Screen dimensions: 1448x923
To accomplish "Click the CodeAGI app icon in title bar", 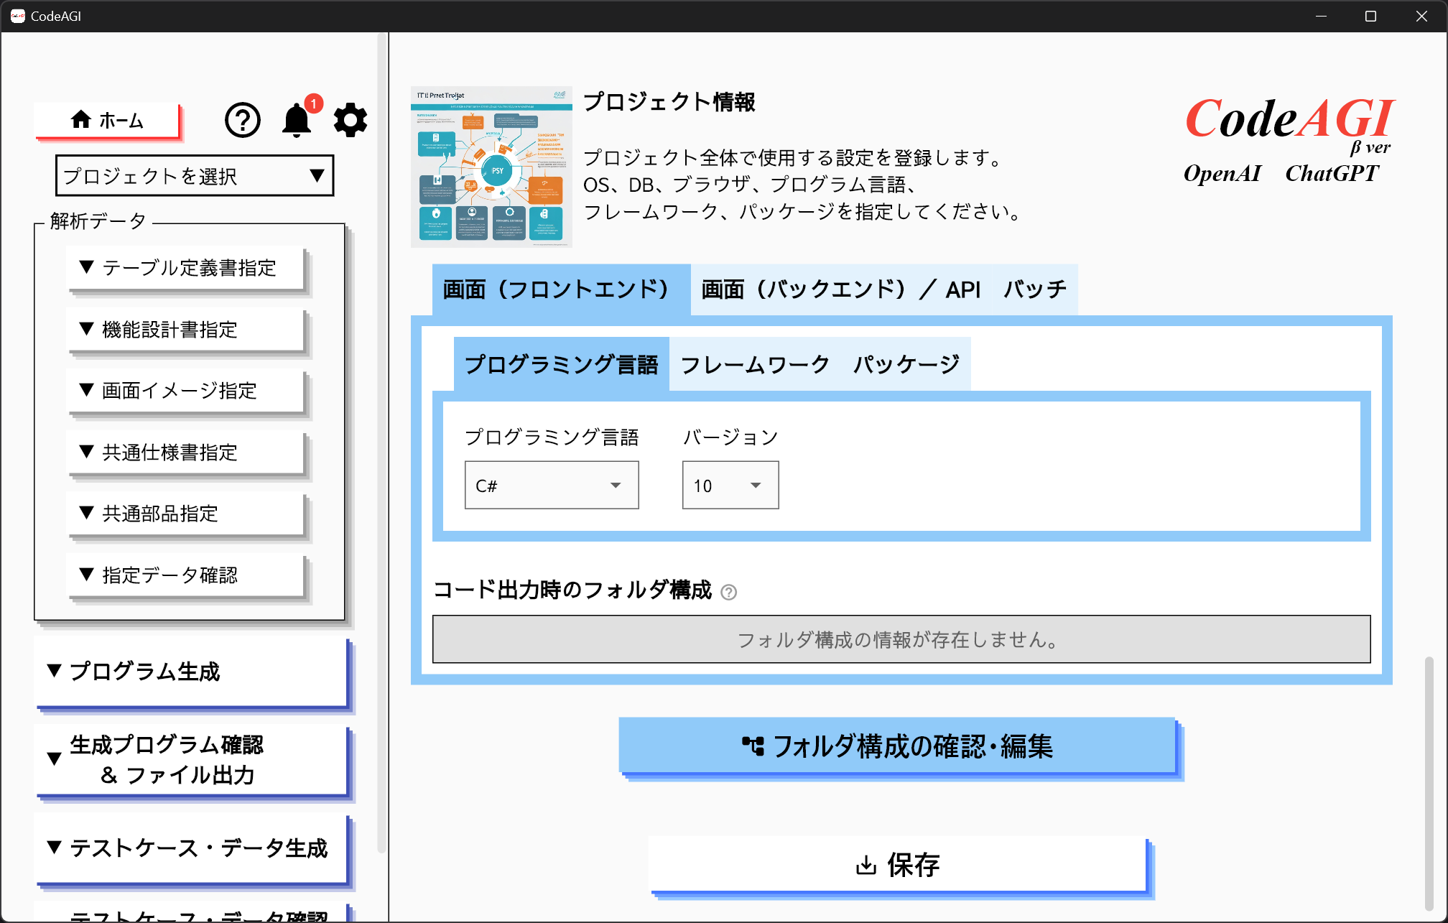I will [17, 16].
